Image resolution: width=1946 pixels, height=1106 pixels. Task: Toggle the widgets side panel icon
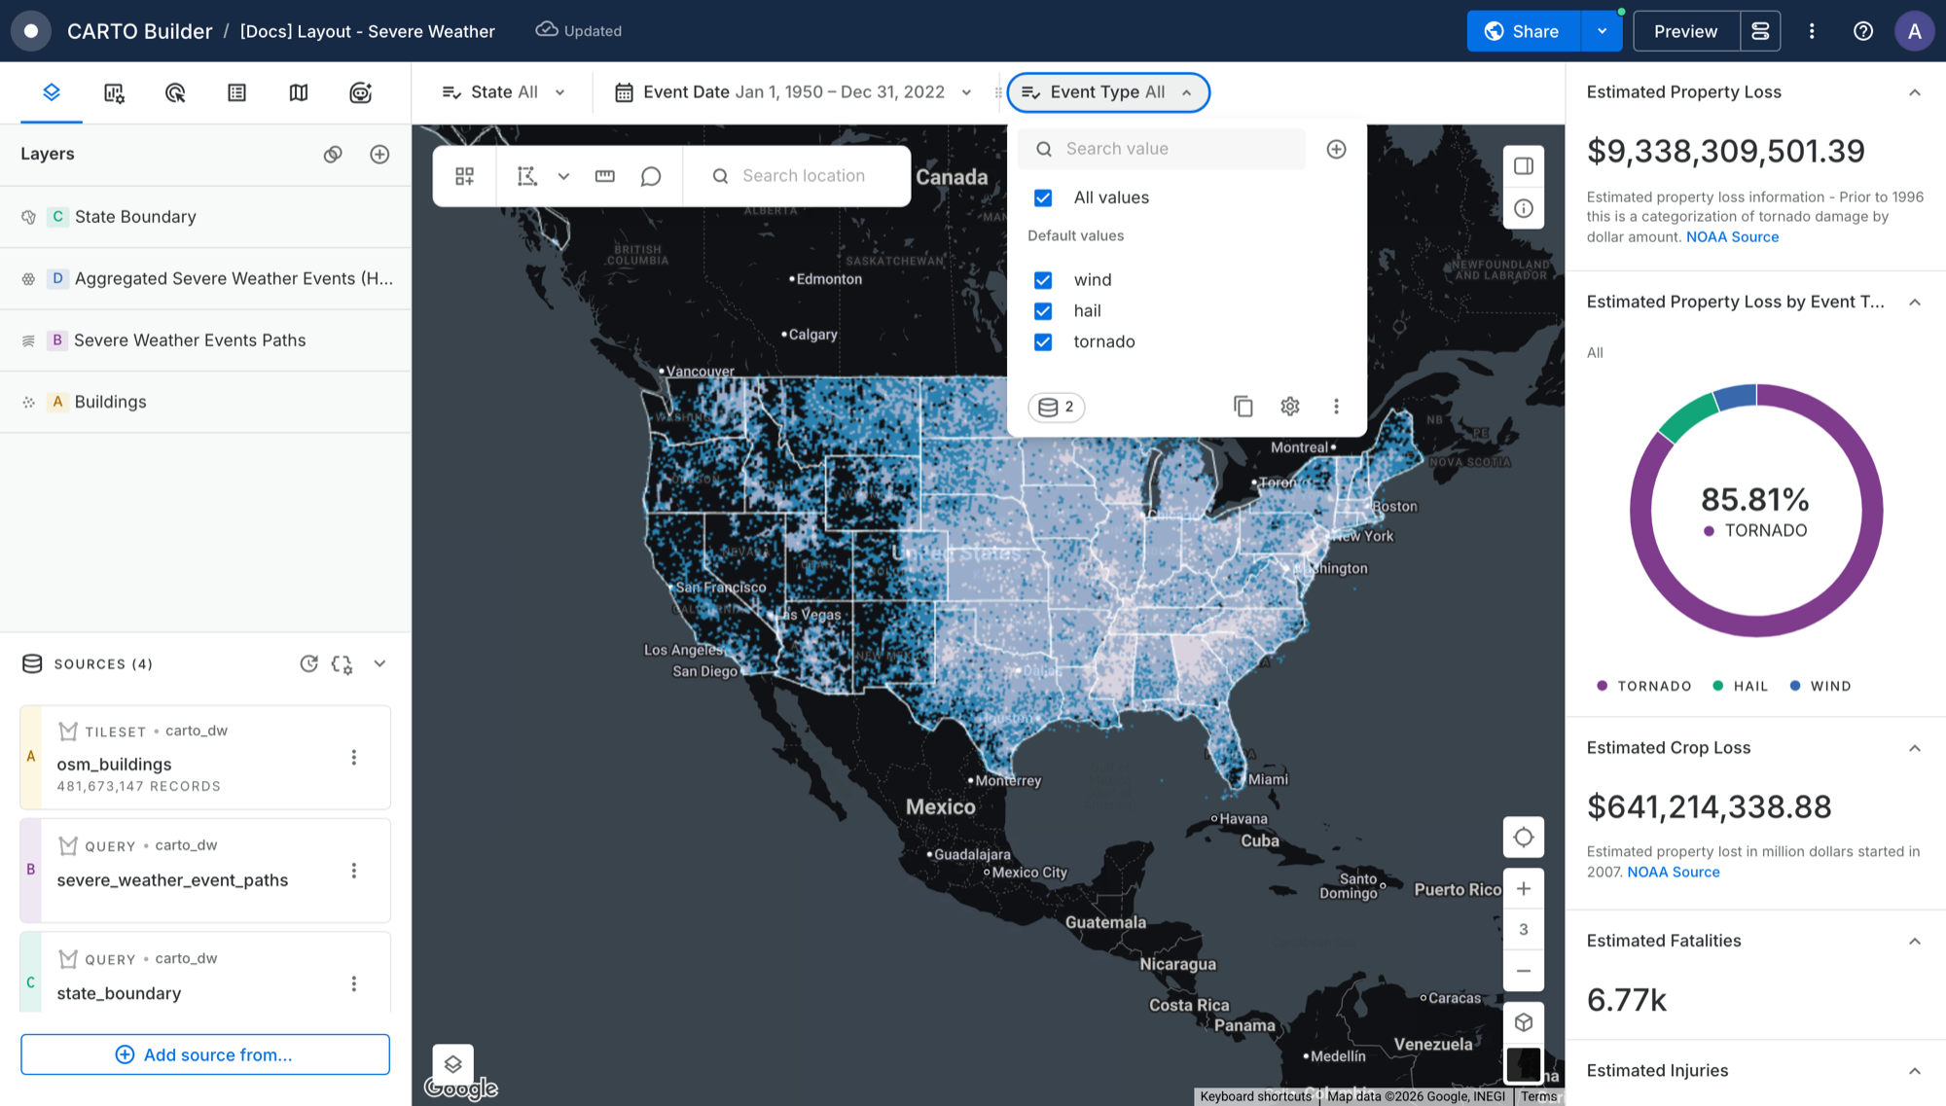click(x=1524, y=166)
